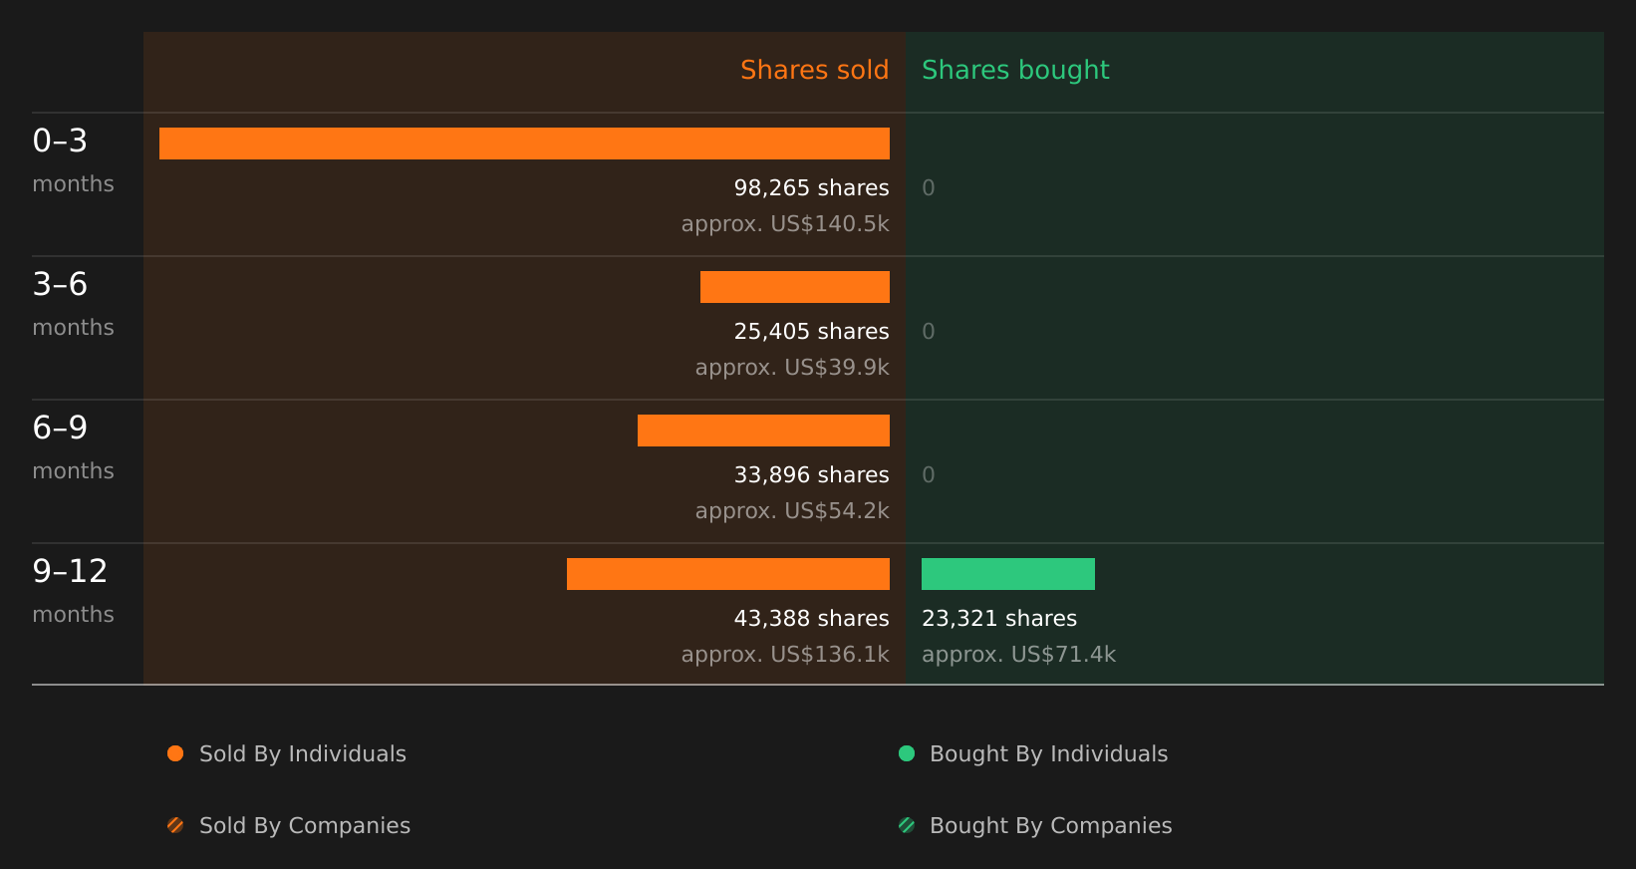Click the 33,896 shares value
Image resolution: width=1636 pixels, height=869 pixels.
tap(811, 475)
